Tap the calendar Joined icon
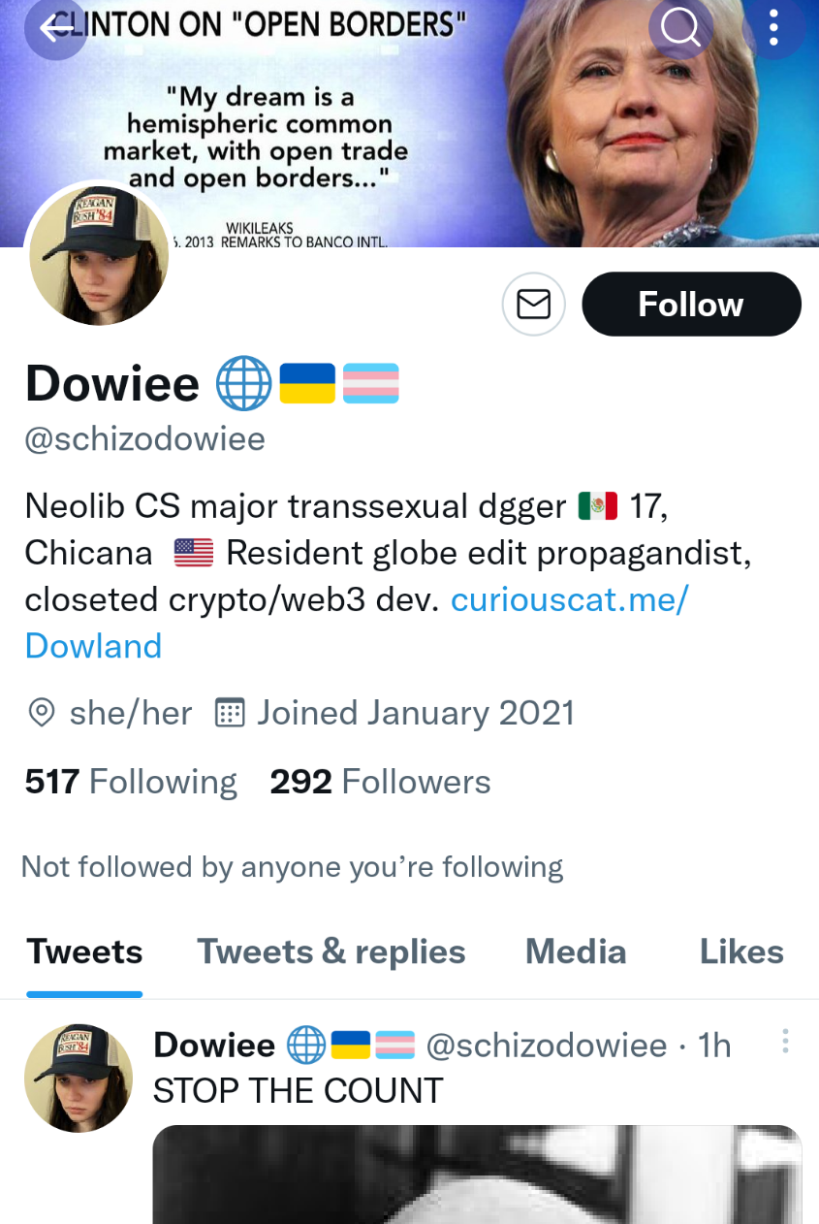Image resolution: width=819 pixels, height=1224 pixels. pos(229,714)
